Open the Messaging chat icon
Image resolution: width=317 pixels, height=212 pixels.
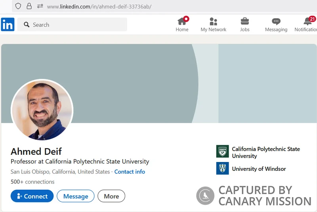point(276,21)
